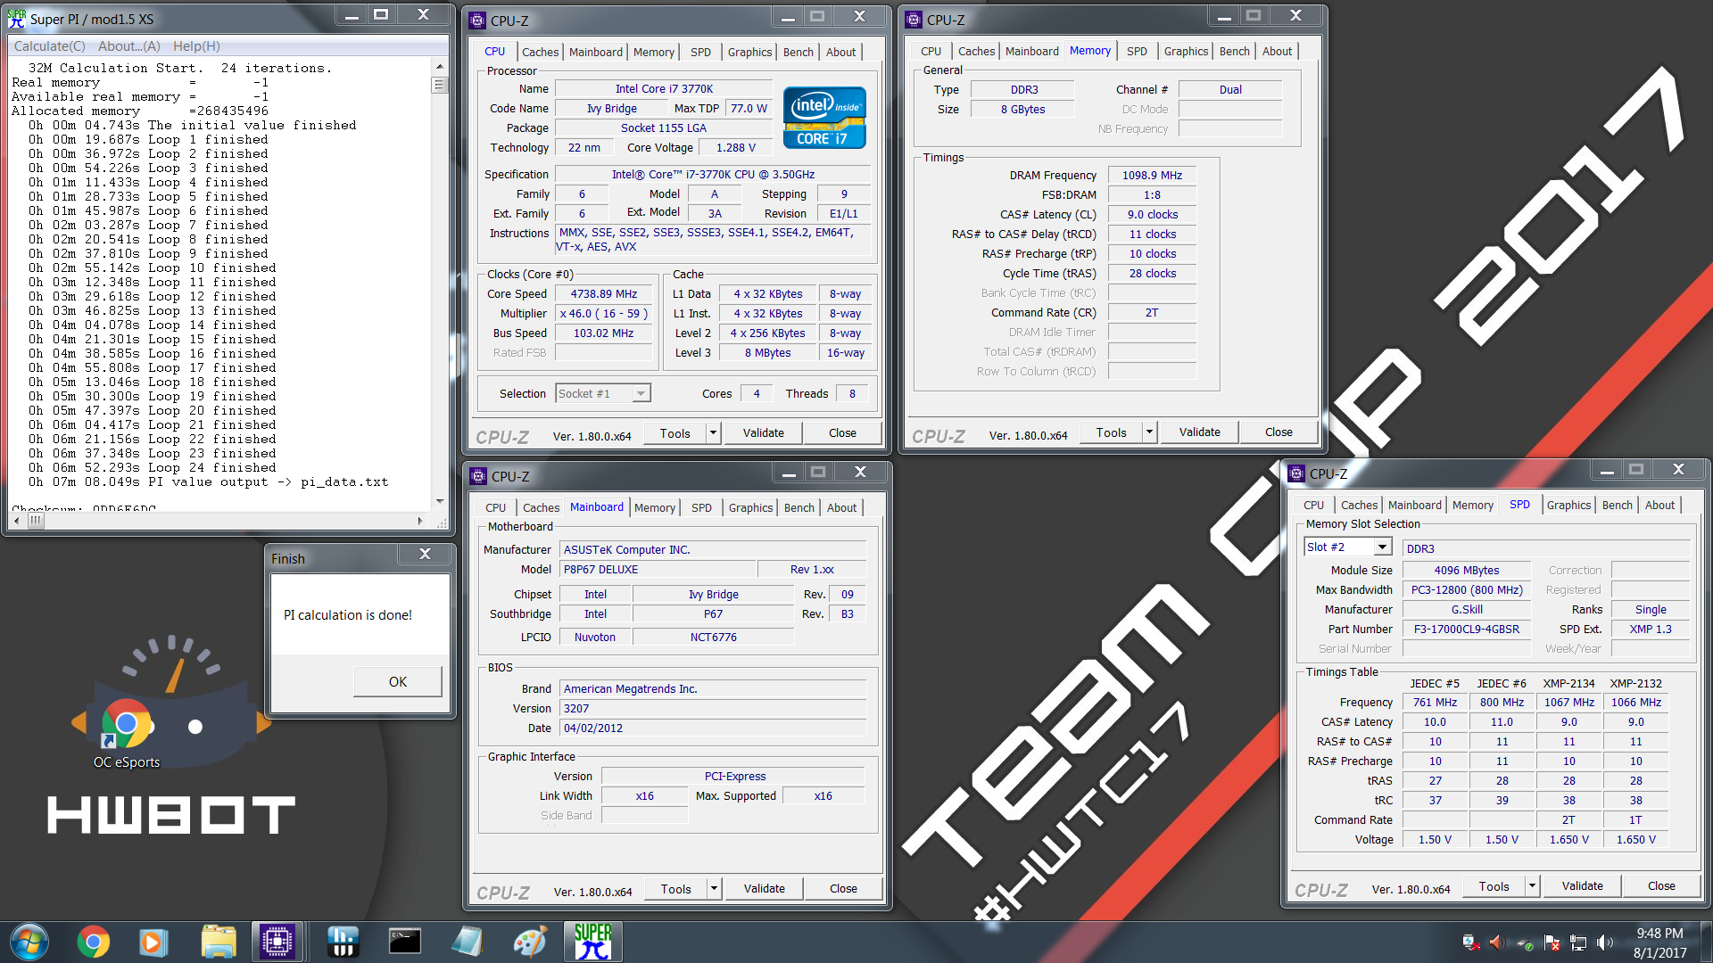Open the Calculate(C) menu in Super PI
1713x963 pixels.
pyautogui.click(x=50, y=46)
